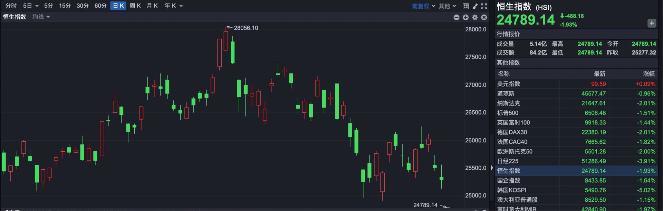663x211 pixels.
Task: Collapse side panel with triangle arrow
Action: point(492,168)
